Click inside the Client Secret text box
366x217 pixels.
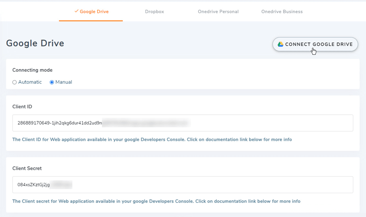(199, 184)
